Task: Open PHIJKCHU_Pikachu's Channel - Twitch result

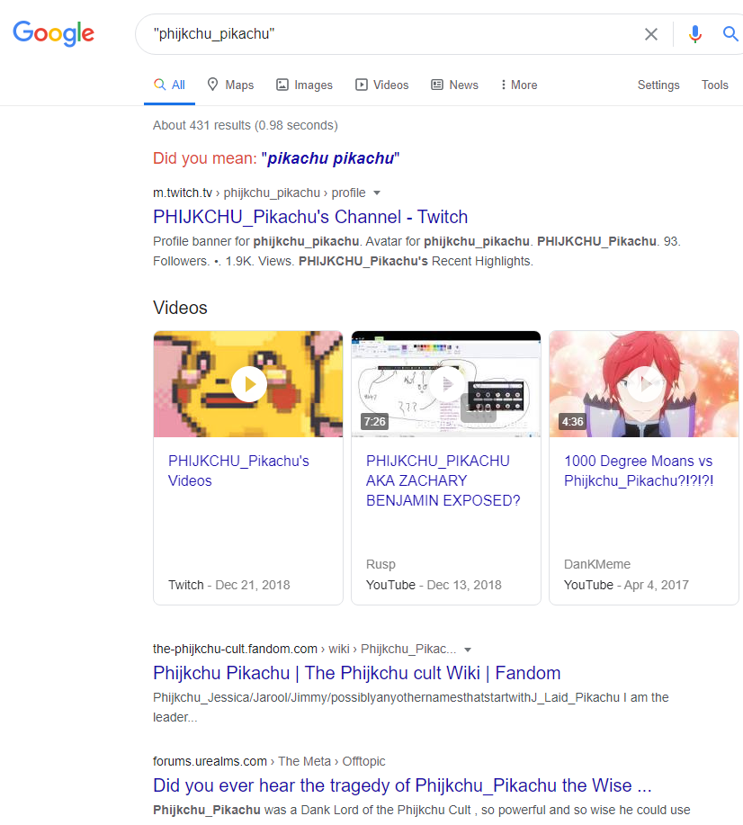Action: click(x=310, y=217)
